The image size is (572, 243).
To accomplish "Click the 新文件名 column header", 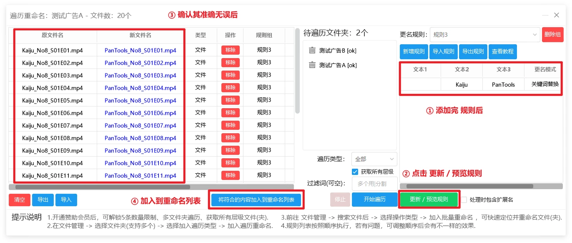I will click(x=140, y=35).
